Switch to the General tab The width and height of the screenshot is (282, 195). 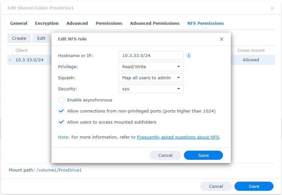(19, 23)
